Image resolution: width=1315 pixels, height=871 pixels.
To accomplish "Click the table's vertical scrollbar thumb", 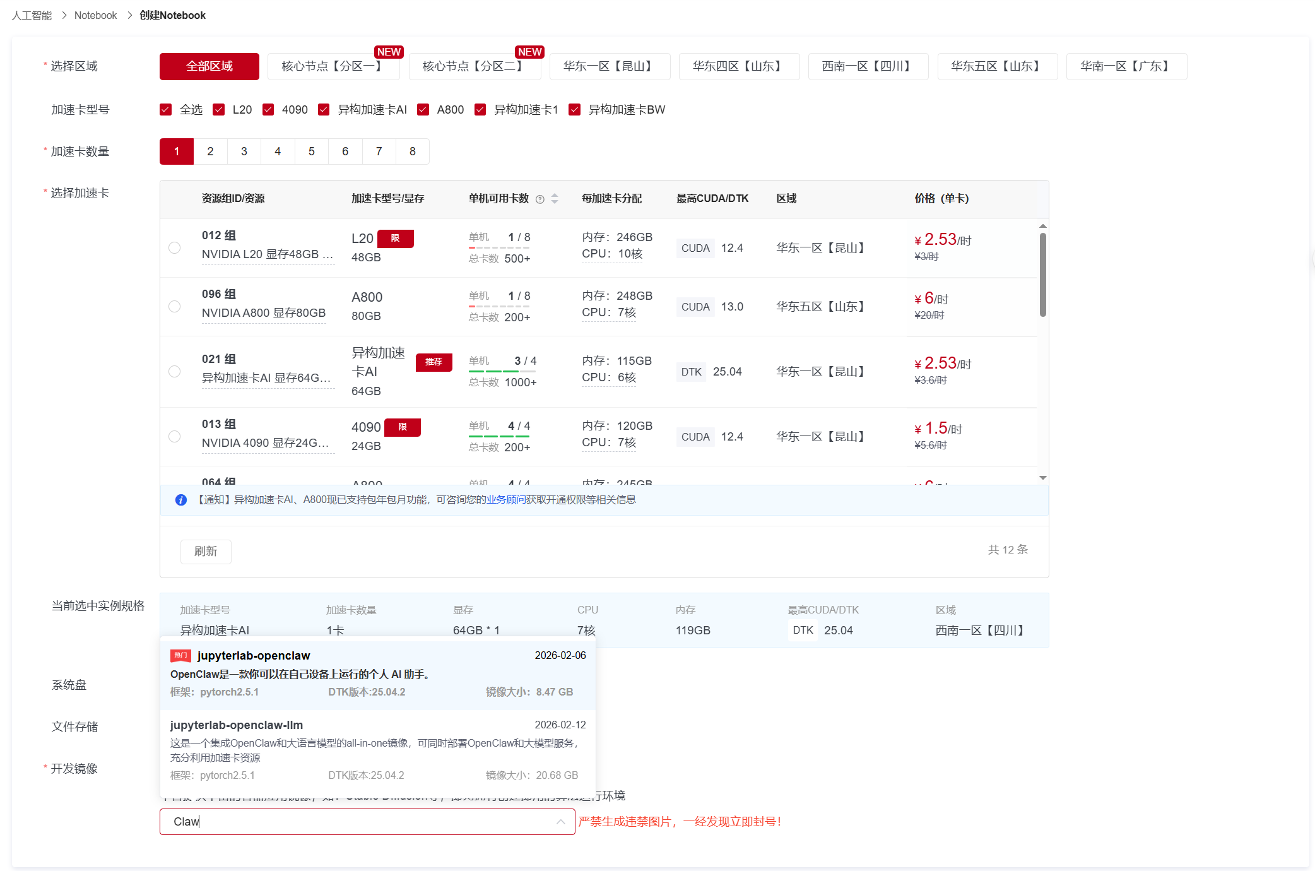I will coord(1042,275).
